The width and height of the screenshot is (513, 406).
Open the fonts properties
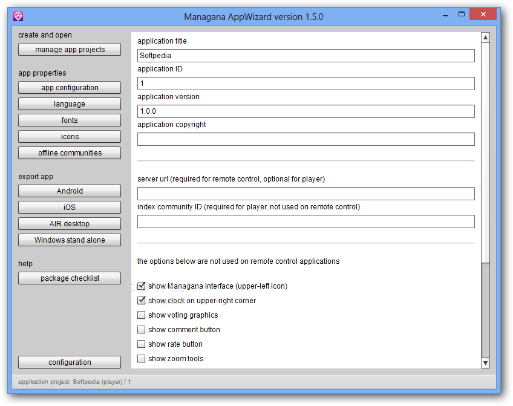70,120
